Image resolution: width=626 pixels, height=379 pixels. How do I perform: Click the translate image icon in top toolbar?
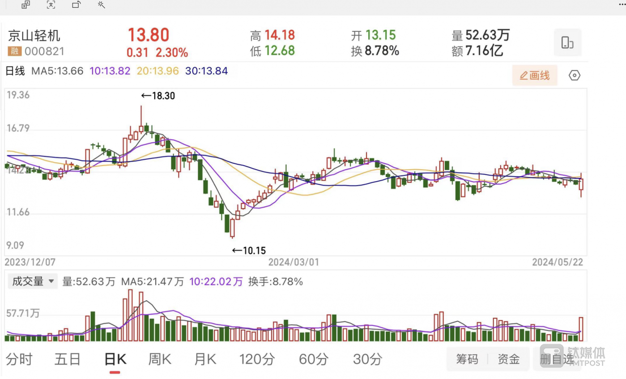click(26, 5)
